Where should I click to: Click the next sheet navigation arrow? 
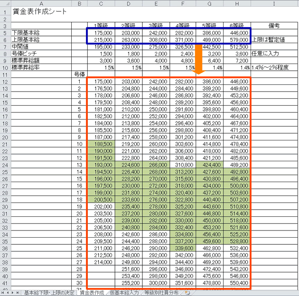pyautogui.click(x=12, y=293)
